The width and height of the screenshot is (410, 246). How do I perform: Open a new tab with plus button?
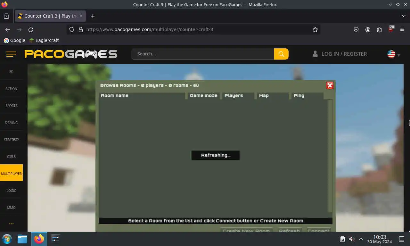[93, 16]
